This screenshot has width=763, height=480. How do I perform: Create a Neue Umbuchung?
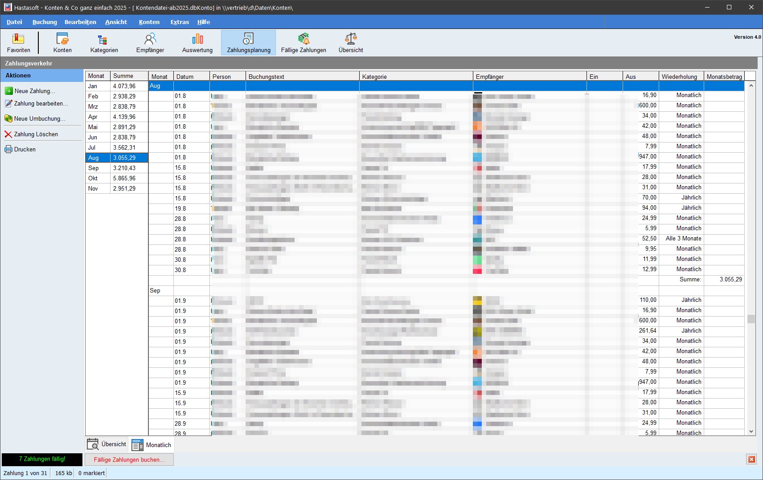click(39, 118)
